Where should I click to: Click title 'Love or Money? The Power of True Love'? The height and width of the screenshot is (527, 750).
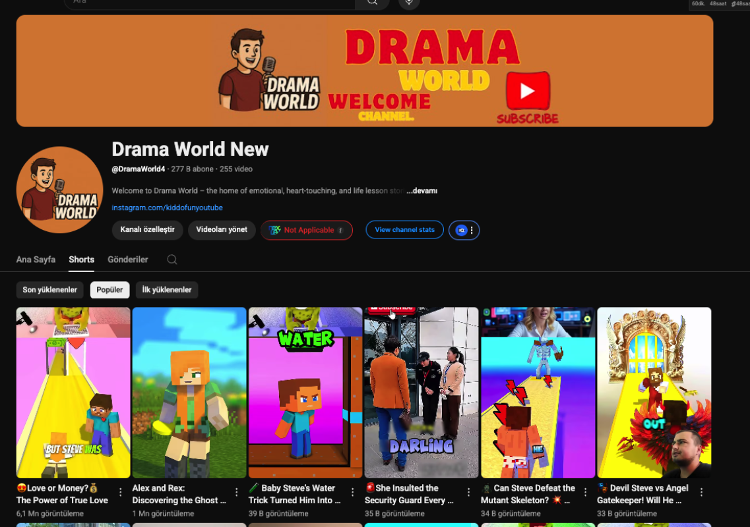coord(62,494)
